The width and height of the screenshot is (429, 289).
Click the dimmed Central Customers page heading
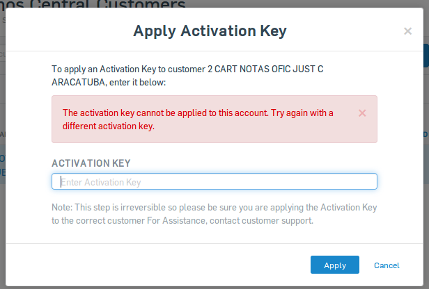click(93, 3)
